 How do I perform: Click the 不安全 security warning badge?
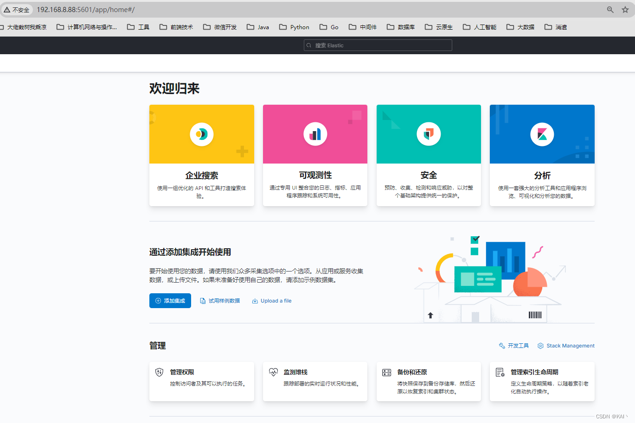pyautogui.click(x=17, y=10)
